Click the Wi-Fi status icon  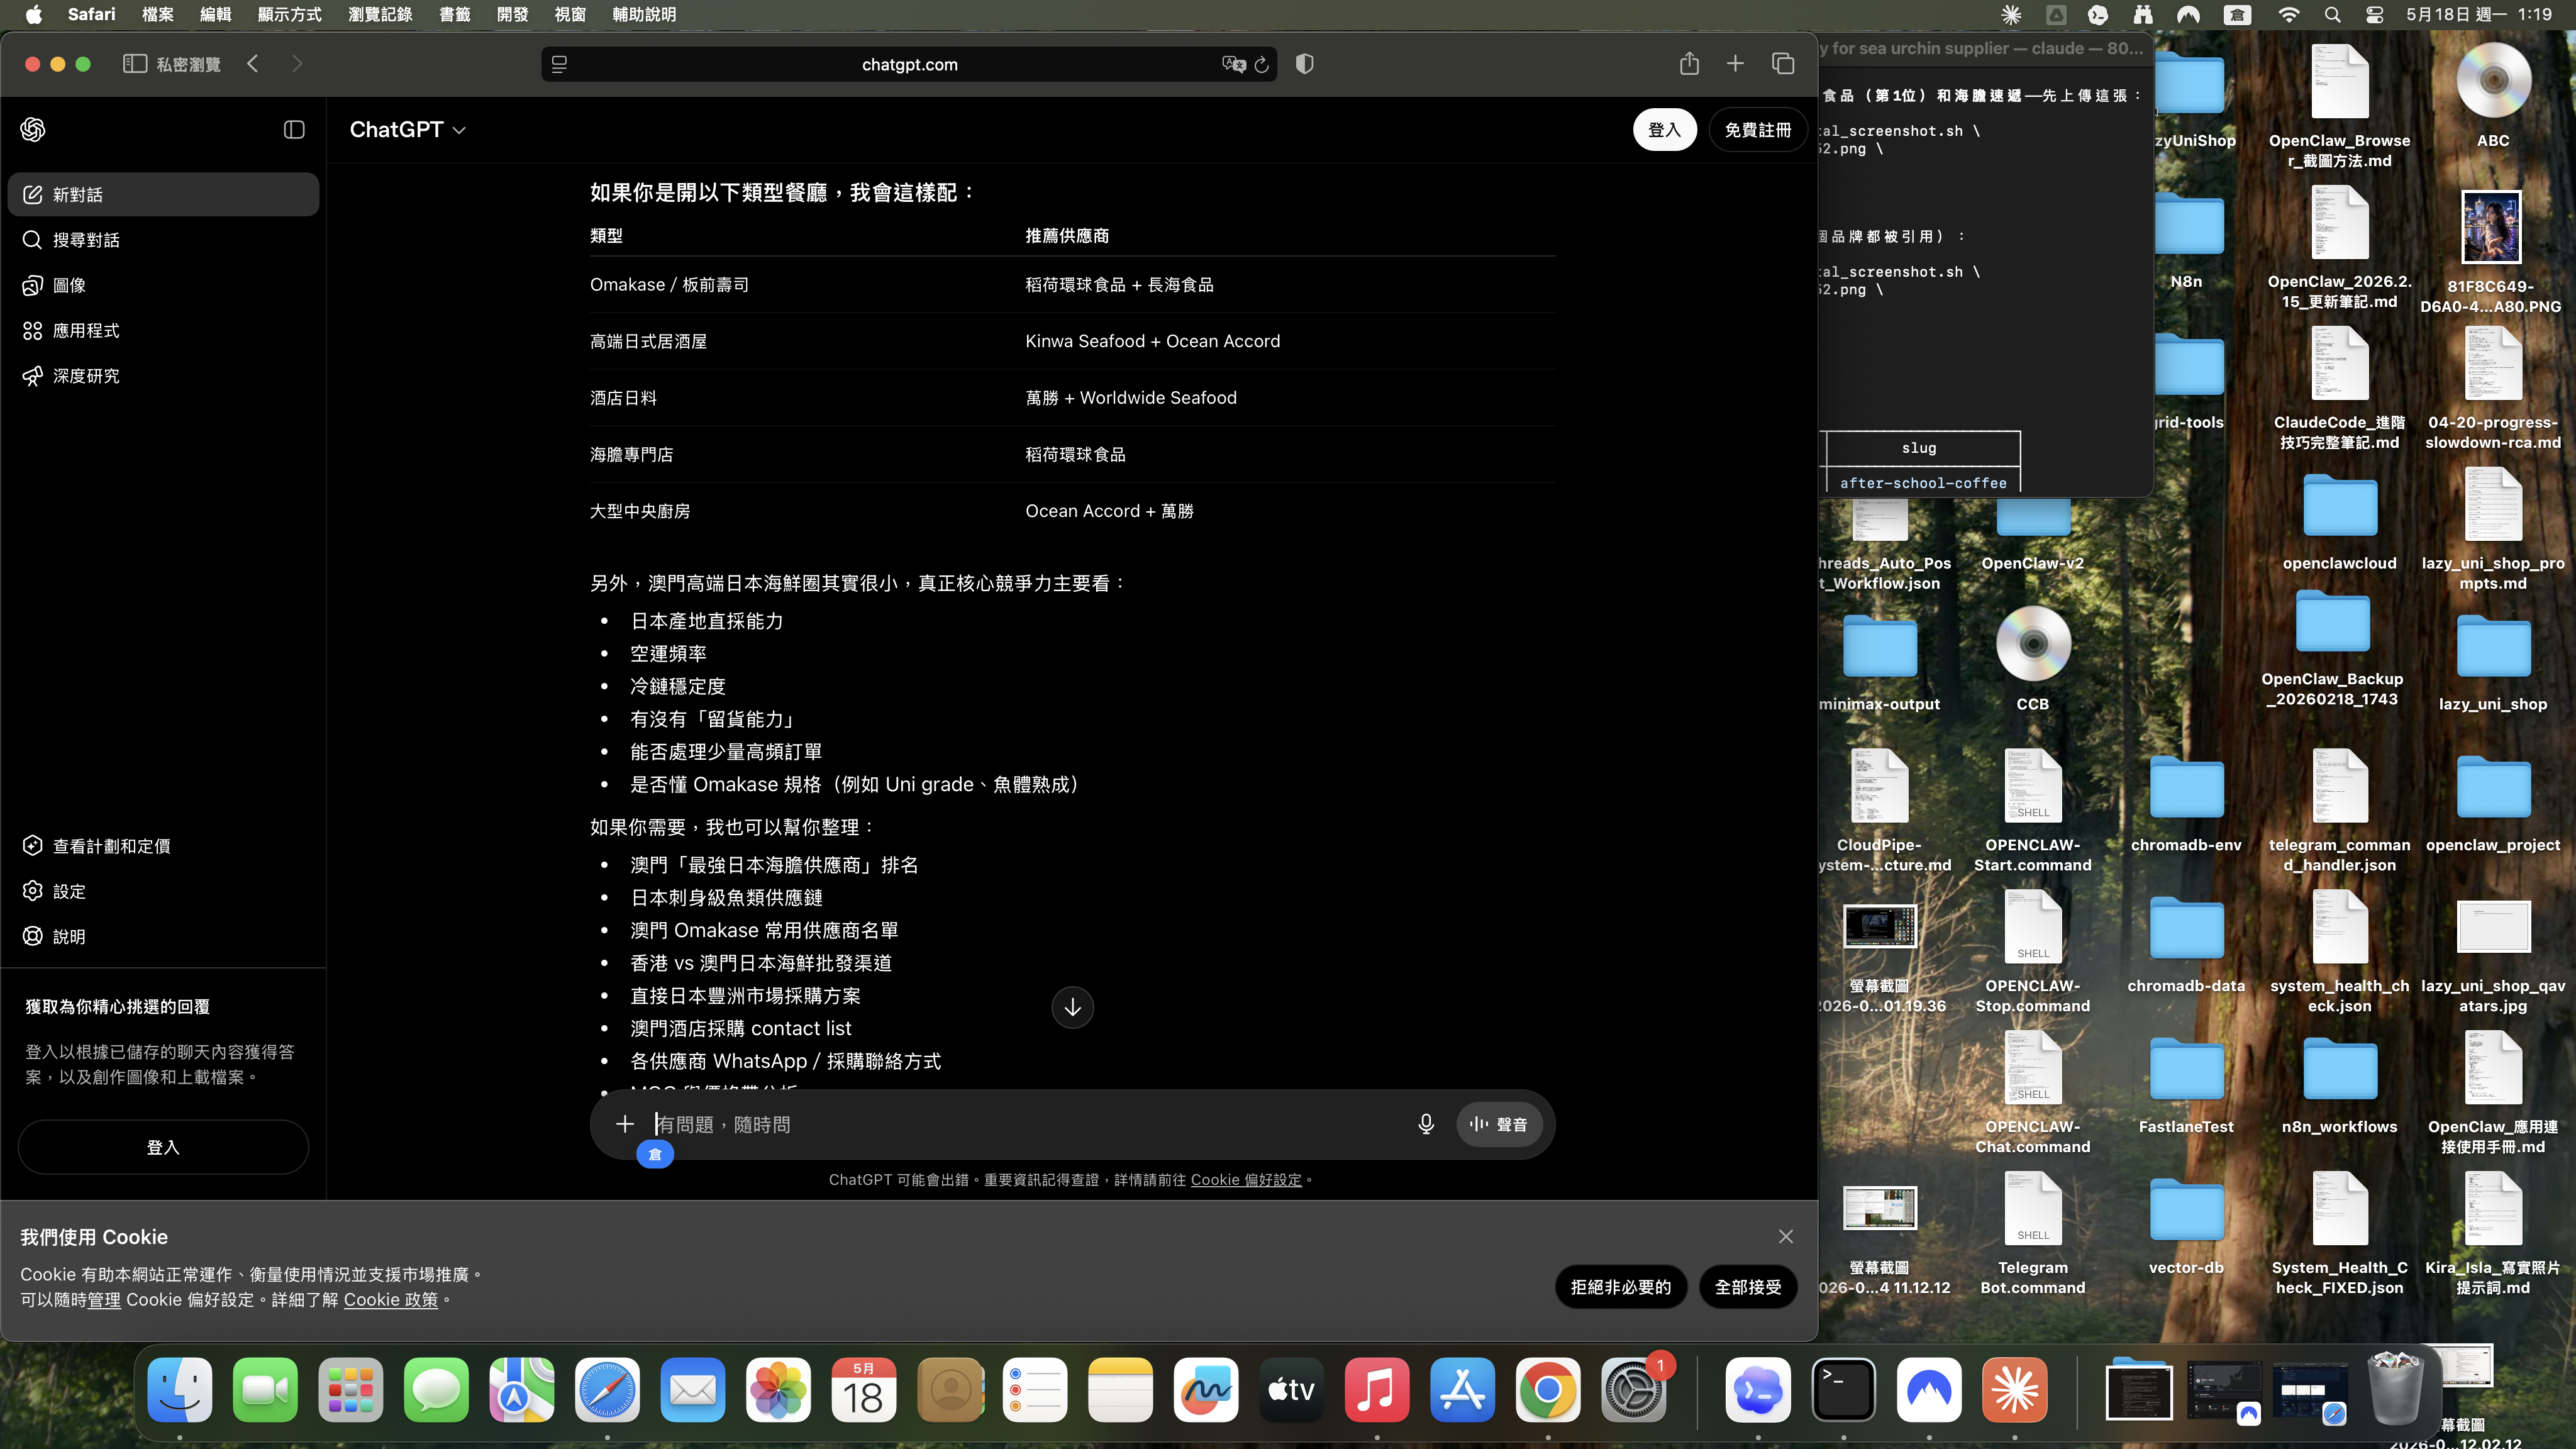click(x=2288, y=14)
